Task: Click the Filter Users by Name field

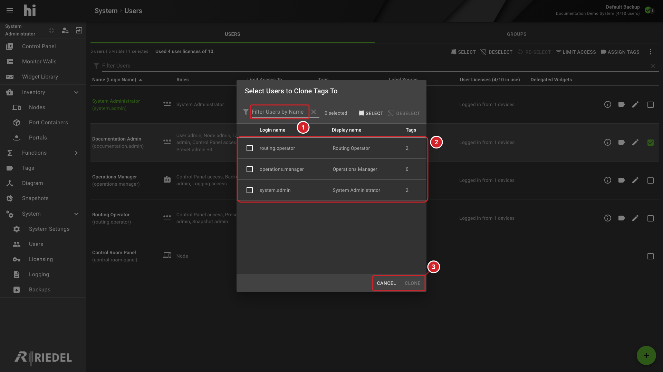Action: click(280, 112)
